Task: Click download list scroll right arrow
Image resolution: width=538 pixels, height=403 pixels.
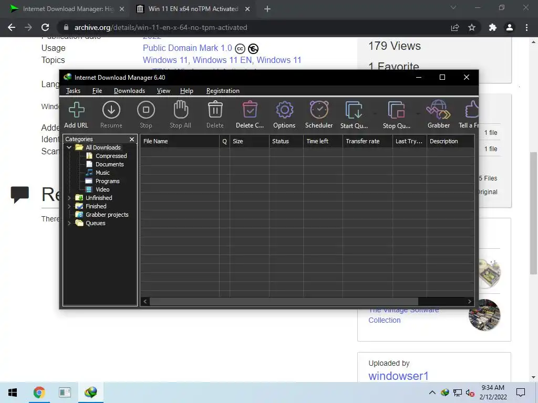Action: [x=469, y=302]
